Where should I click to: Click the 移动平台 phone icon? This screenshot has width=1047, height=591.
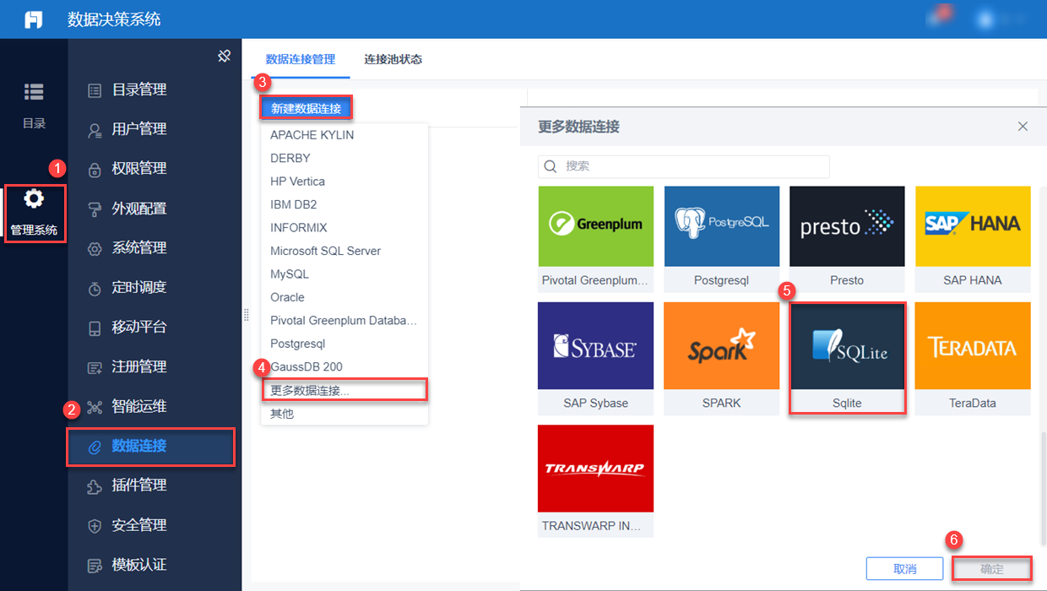(x=95, y=328)
